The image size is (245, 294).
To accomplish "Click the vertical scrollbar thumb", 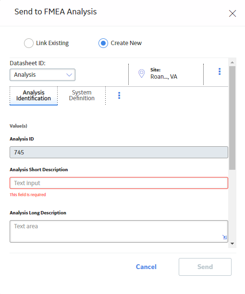I will pyautogui.click(x=232, y=118).
